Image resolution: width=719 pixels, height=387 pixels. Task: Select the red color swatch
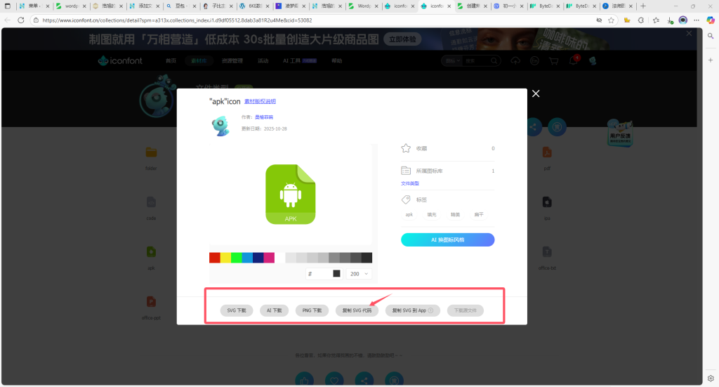coord(214,258)
